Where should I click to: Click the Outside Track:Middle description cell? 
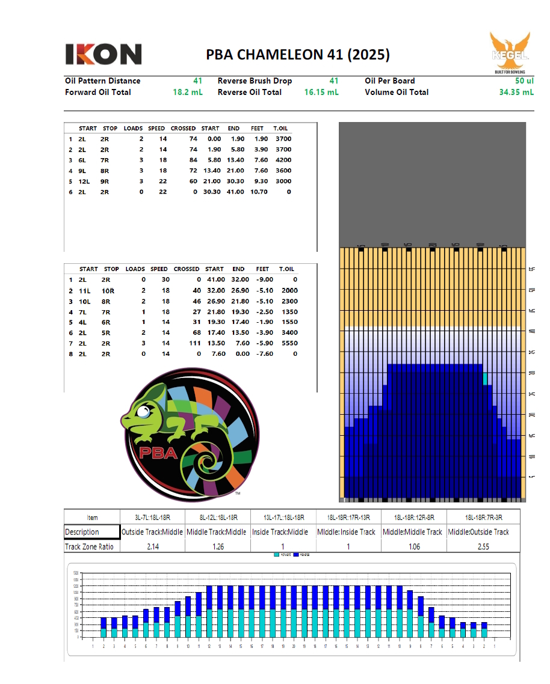point(152,532)
